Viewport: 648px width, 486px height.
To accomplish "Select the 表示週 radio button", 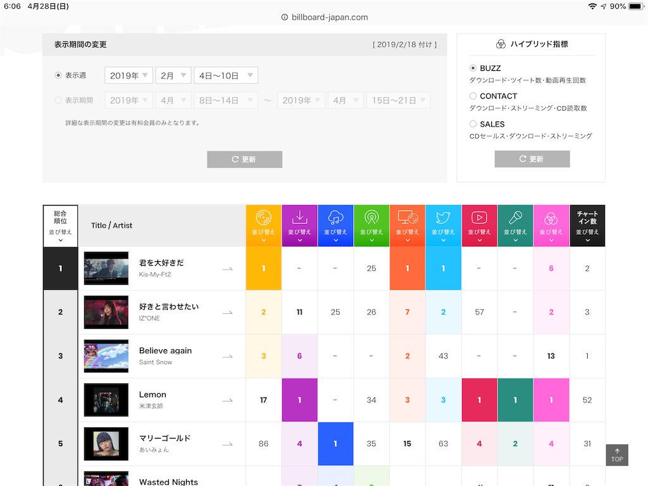I will coord(58,75).
